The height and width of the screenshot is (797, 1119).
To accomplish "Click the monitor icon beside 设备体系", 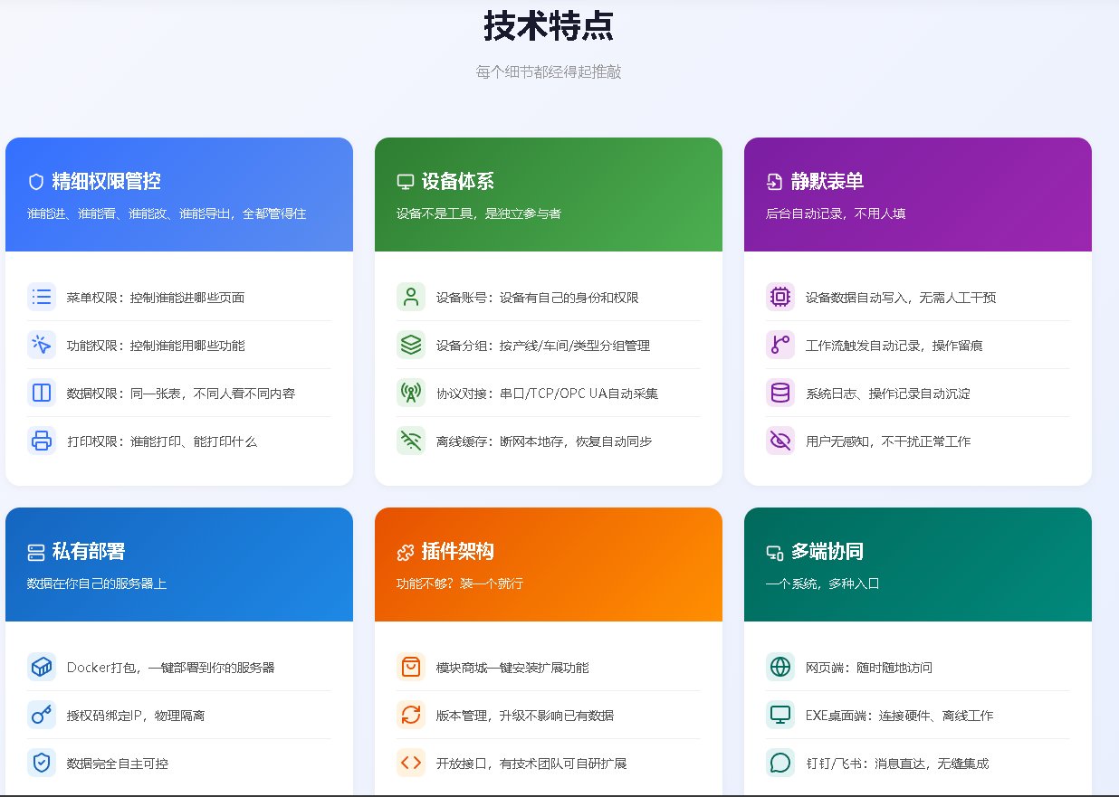I will click(406, 182).
